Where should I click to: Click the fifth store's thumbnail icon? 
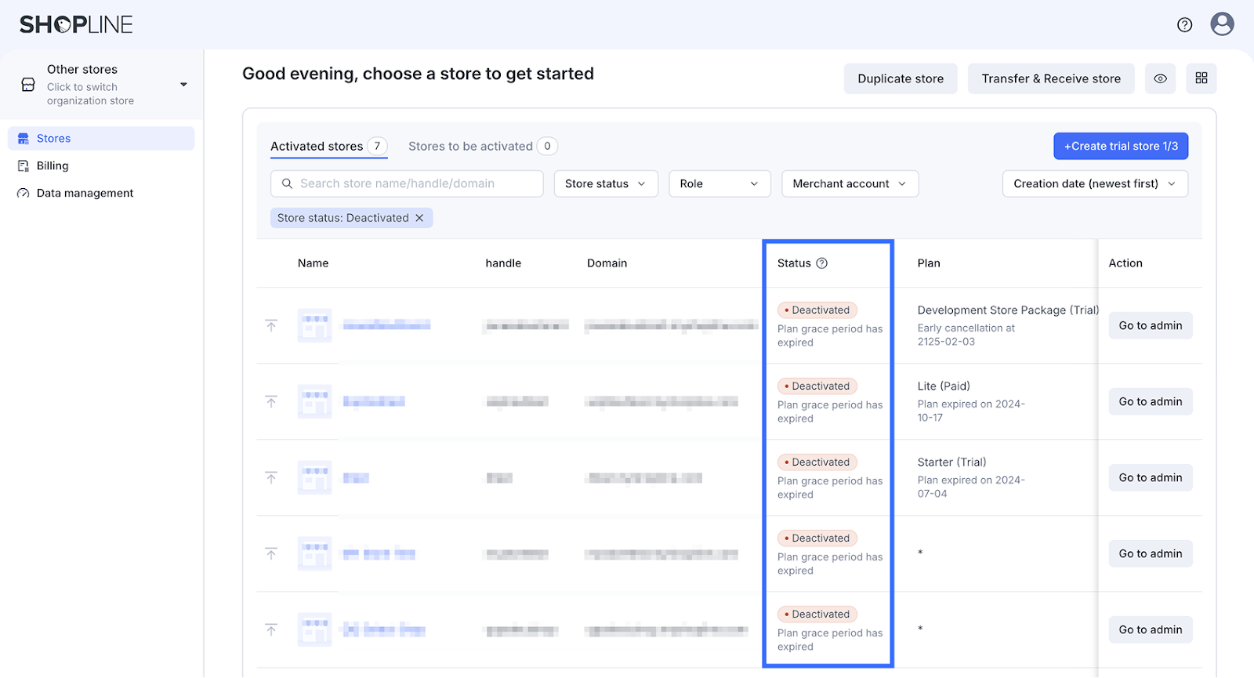click(x=314, y=629)
